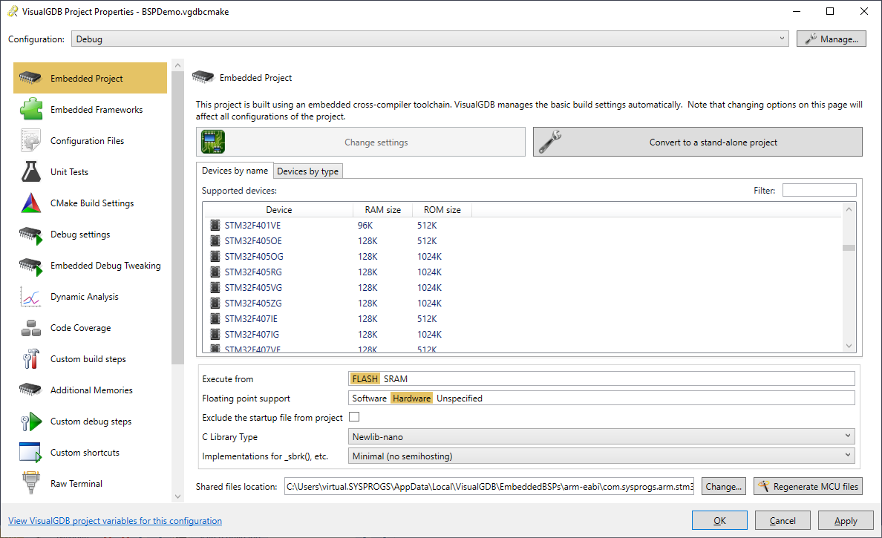Set Execute from to SRAM
882x538 pixels.
pos(396,379)
